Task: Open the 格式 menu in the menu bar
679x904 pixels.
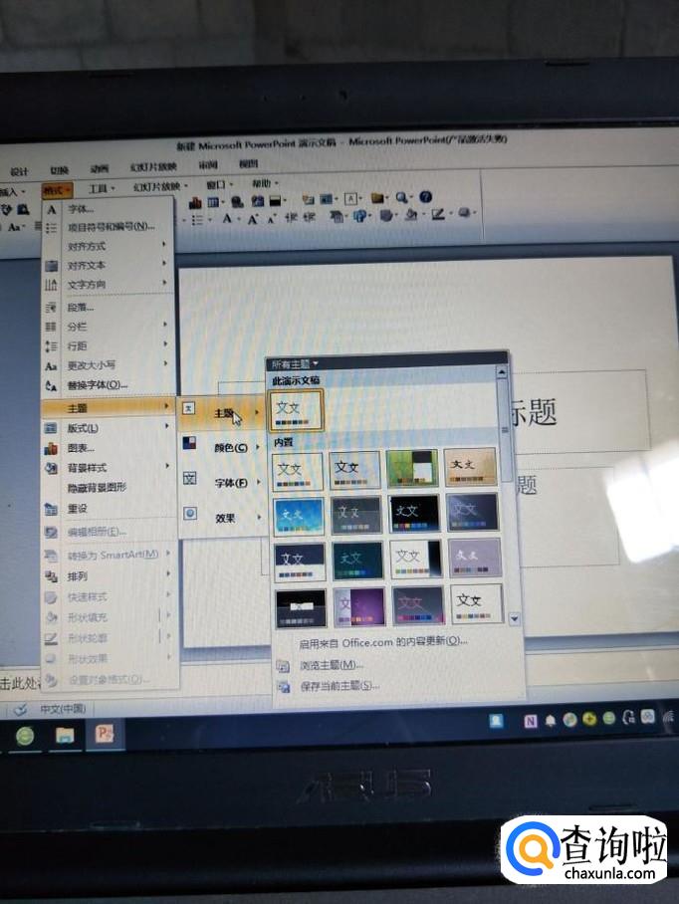Action: (57, 190)
